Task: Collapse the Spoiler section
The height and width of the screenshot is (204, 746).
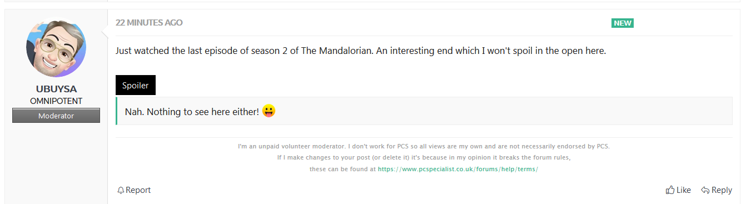Action: tap(136, 85)
